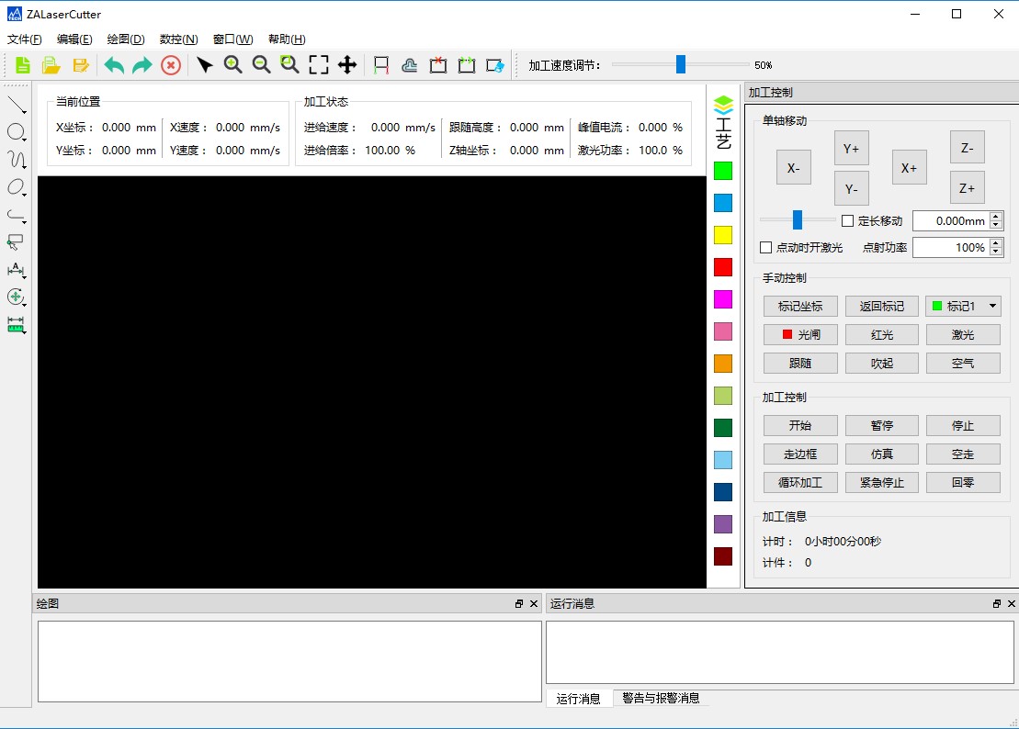The height and width of the screenshot is (729, 1019).
Task: Click the new file icon
Action: (x=22, y=65)
